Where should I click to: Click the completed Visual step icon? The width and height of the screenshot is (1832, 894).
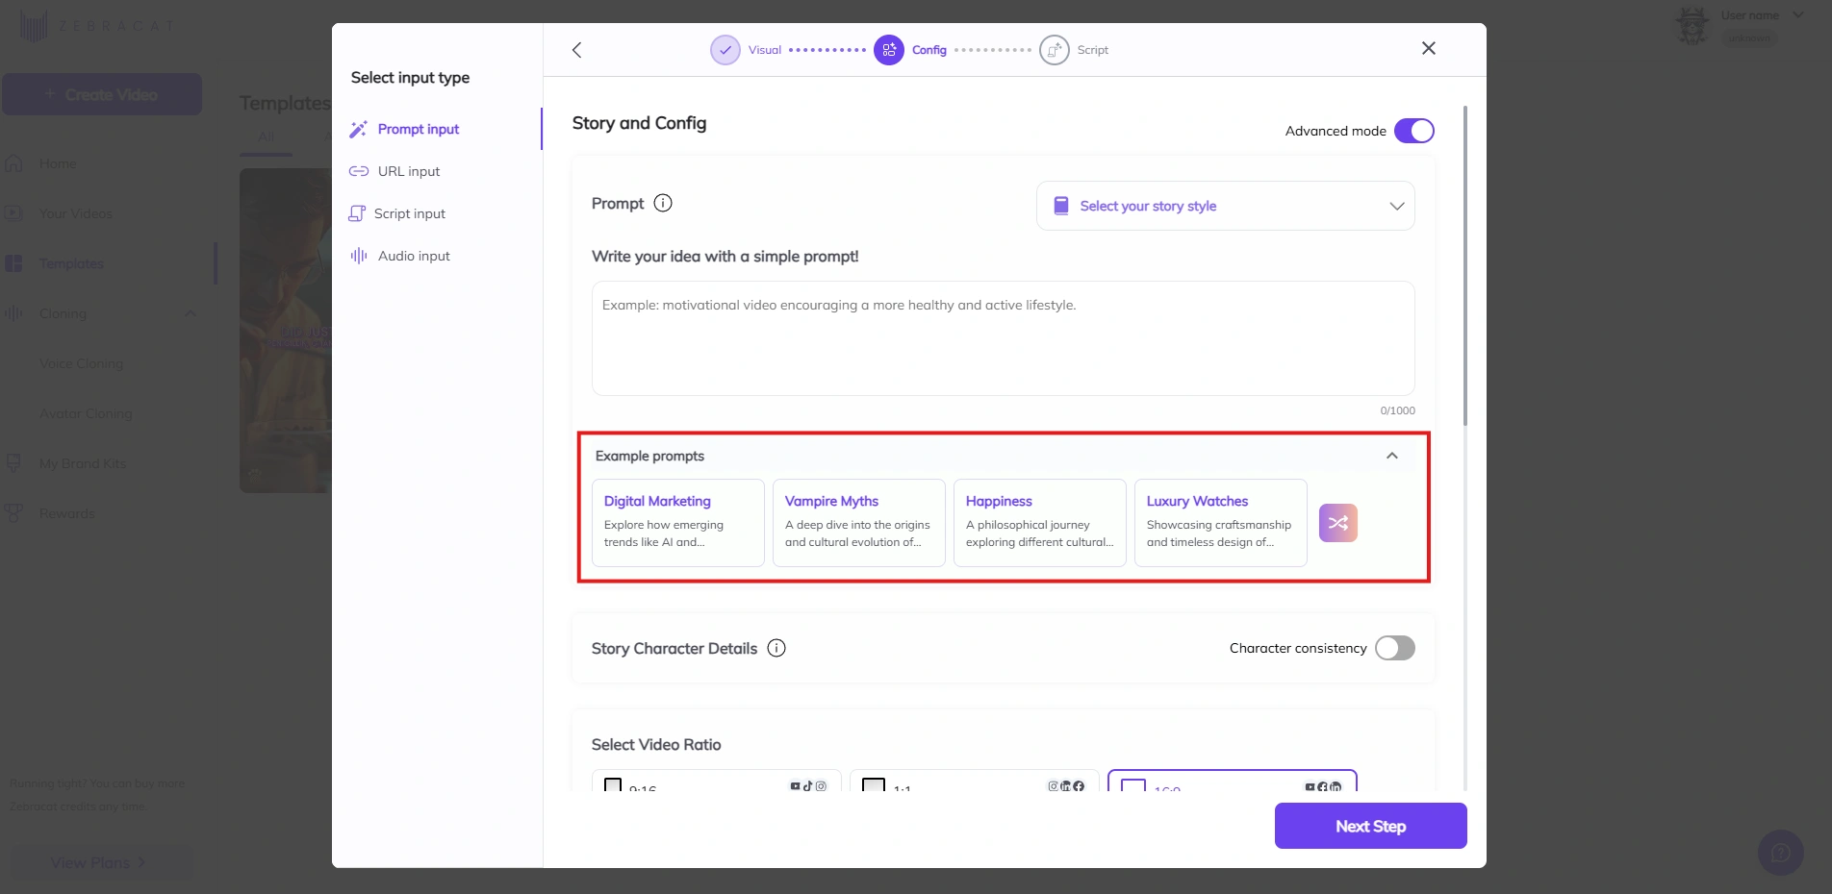click(725, 50)
